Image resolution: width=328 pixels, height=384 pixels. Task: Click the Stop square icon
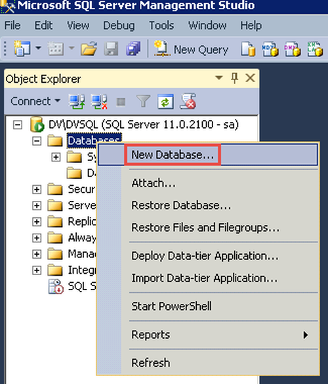[121, 102]
